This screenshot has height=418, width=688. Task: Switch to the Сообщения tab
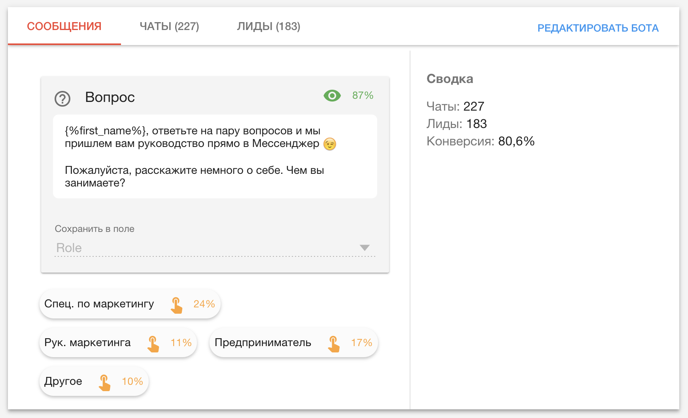click(x=64, y=26)
